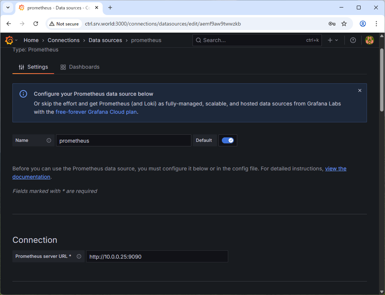
Task: Focus the Search field in Grafana header
Action: (x=257, y=40)
